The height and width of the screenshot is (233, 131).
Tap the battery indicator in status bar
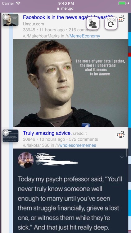[122, 3]
